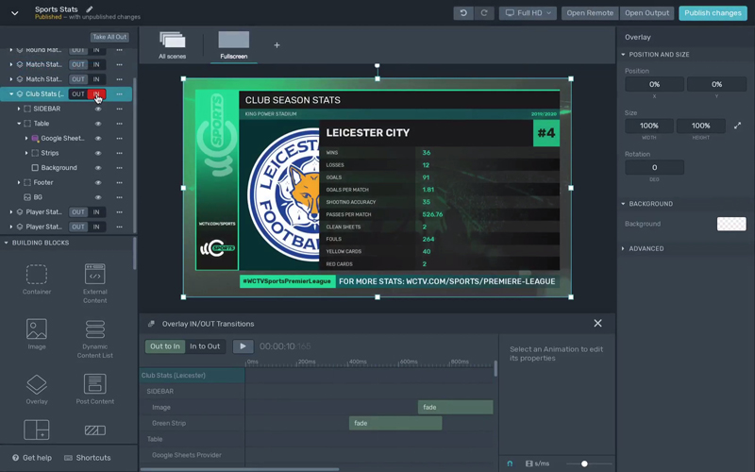Open more options for Footer row

click(120, 182)
